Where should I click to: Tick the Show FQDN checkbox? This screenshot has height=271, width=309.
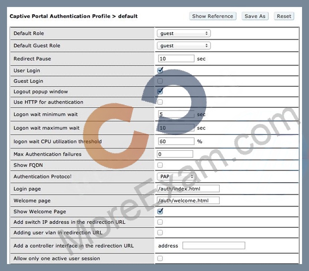tap(160, 165)
